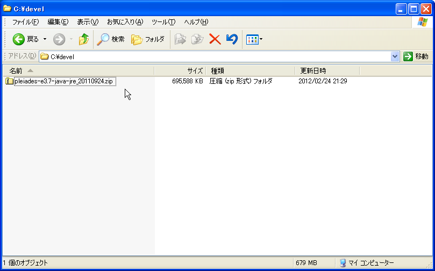Click the red X delete icon
Screen dimensions: 435x271
pyautogui.click(x=215, y=39)
